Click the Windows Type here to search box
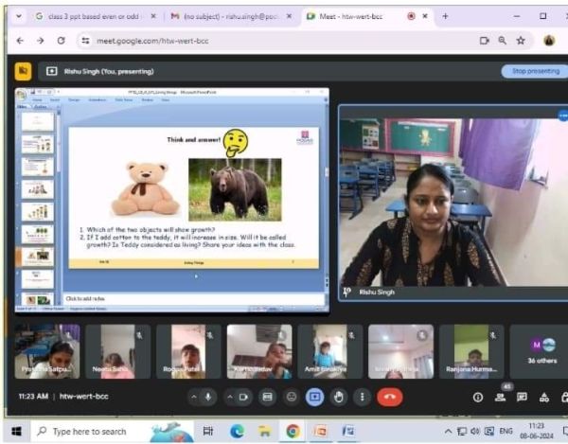 tap(90, 432)
